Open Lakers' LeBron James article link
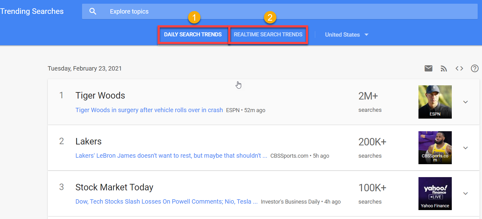The width and height of the screenshot is (482, 219). click(171, 156)
